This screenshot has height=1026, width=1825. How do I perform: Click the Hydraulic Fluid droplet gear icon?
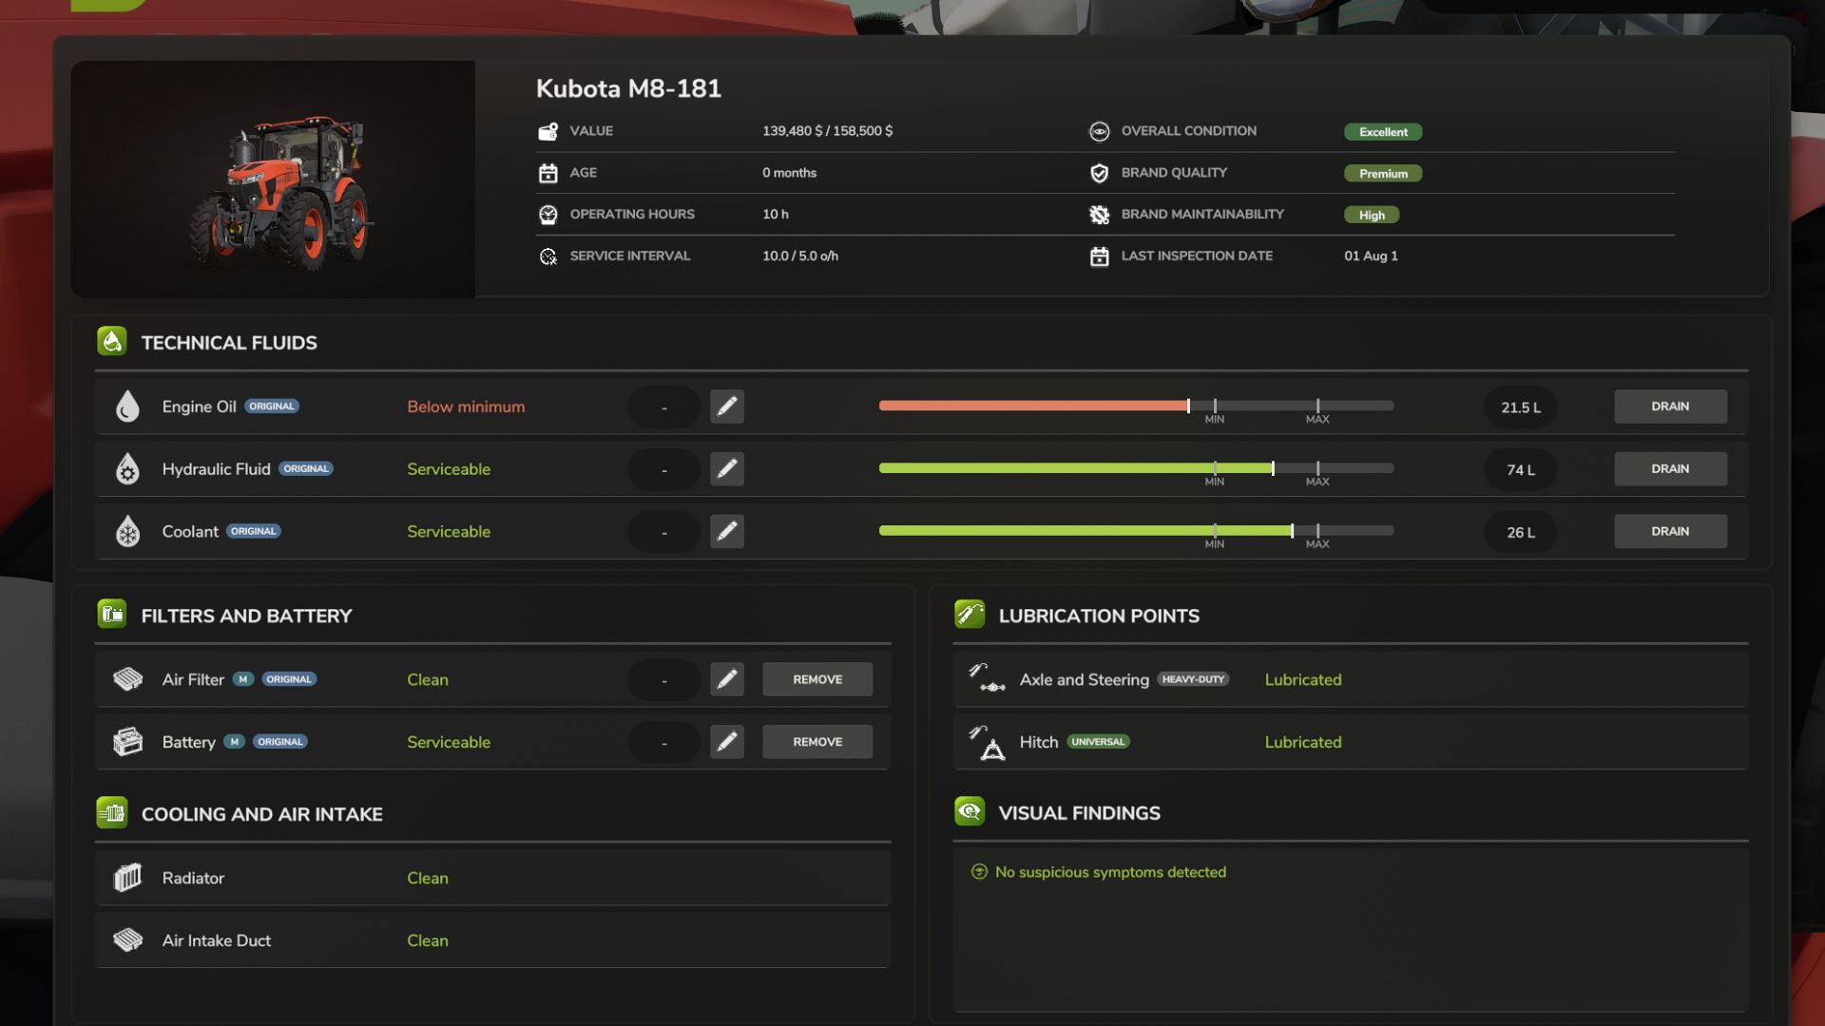127,469
